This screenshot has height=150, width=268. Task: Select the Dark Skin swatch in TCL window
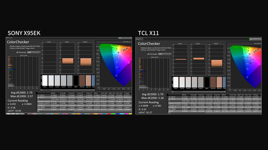[213, 82]
